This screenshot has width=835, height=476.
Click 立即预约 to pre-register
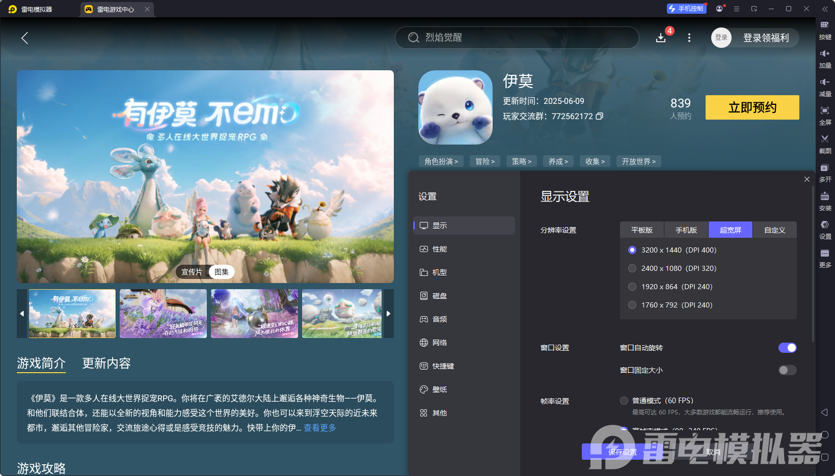click(752, 107)
